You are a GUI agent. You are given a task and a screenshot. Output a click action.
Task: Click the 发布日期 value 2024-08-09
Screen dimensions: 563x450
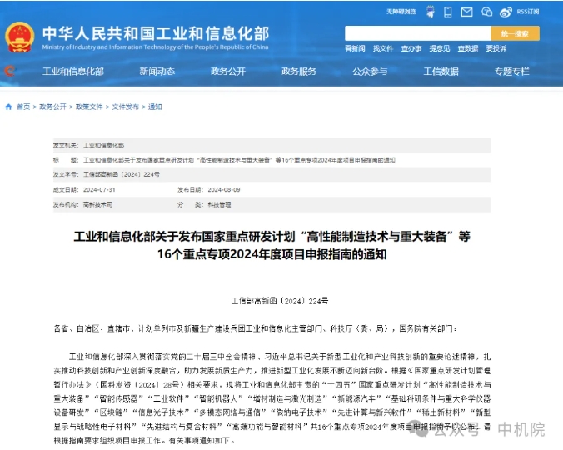(x=224, y=190)
